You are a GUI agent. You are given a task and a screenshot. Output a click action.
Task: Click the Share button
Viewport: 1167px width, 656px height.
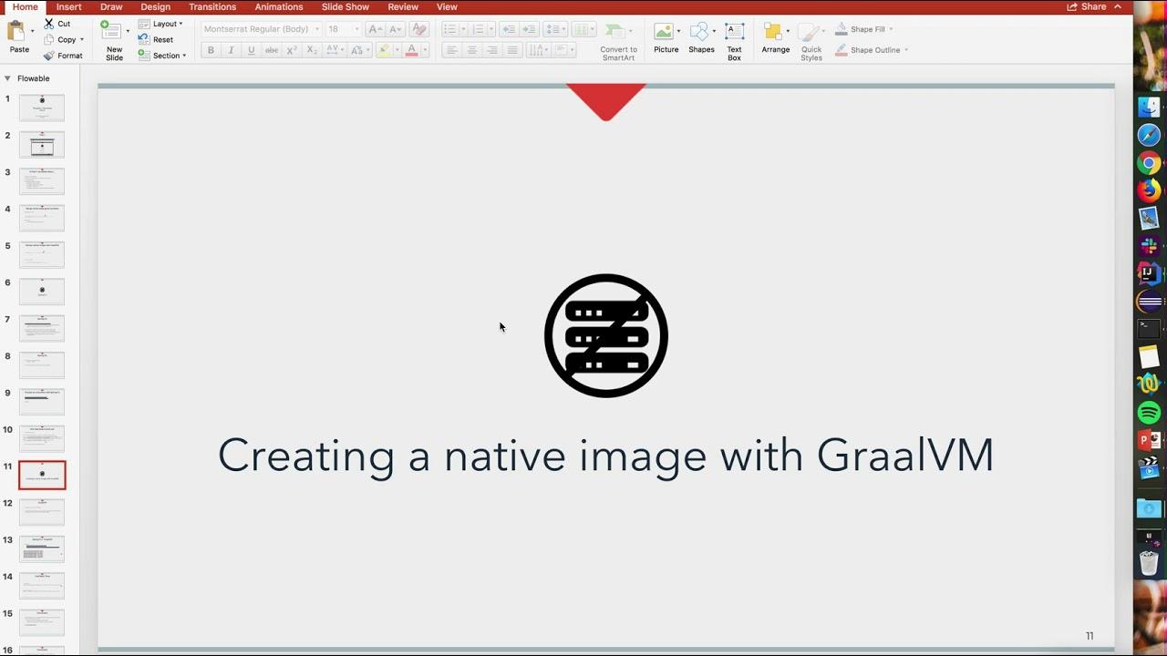point(1087,7)
